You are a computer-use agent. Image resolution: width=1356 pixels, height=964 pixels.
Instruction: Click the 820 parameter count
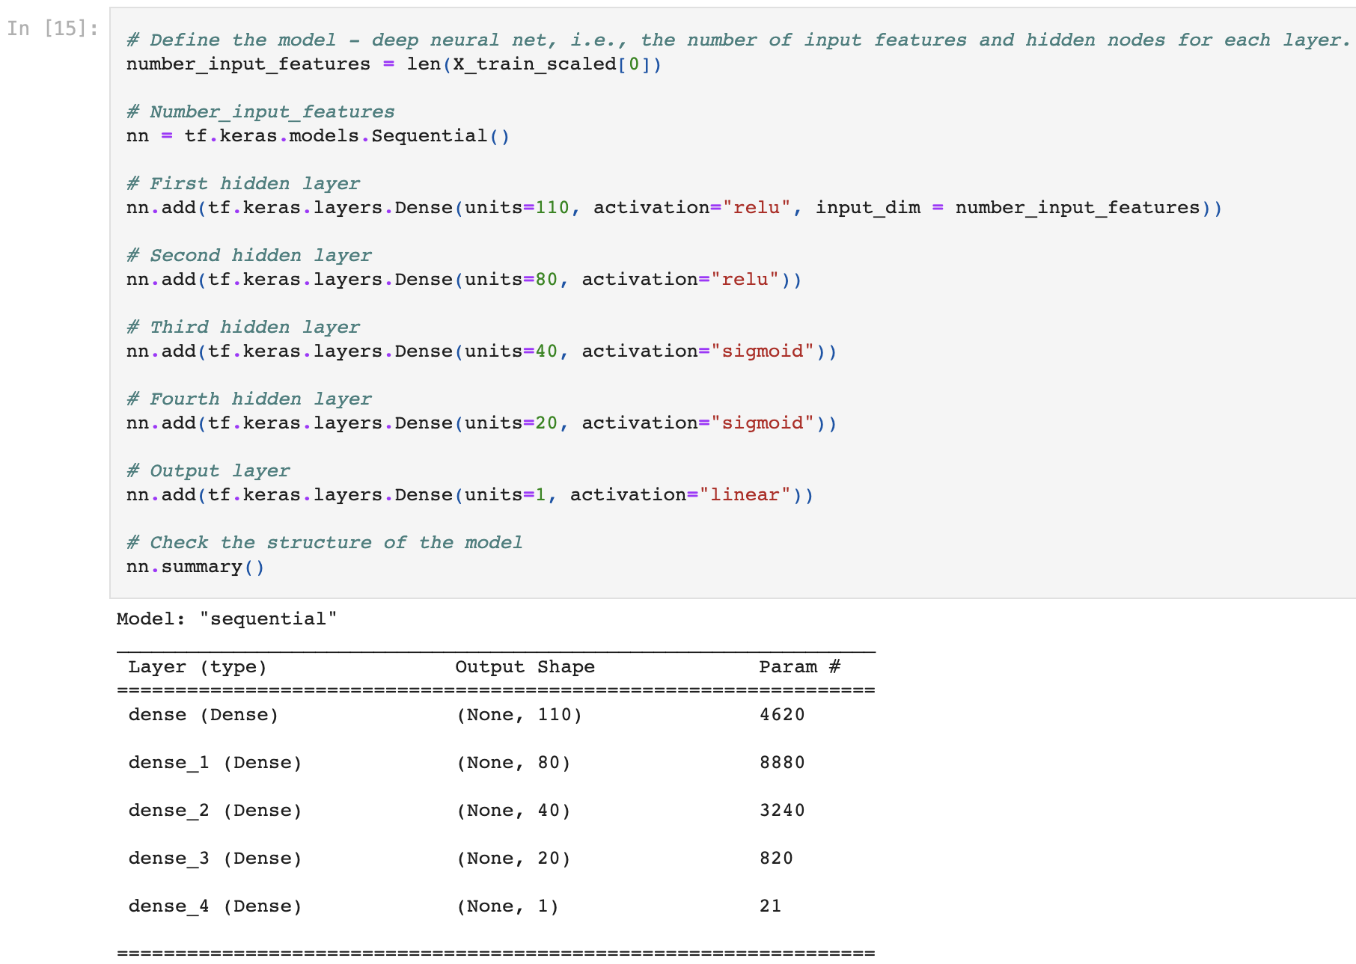click(776, 859)
